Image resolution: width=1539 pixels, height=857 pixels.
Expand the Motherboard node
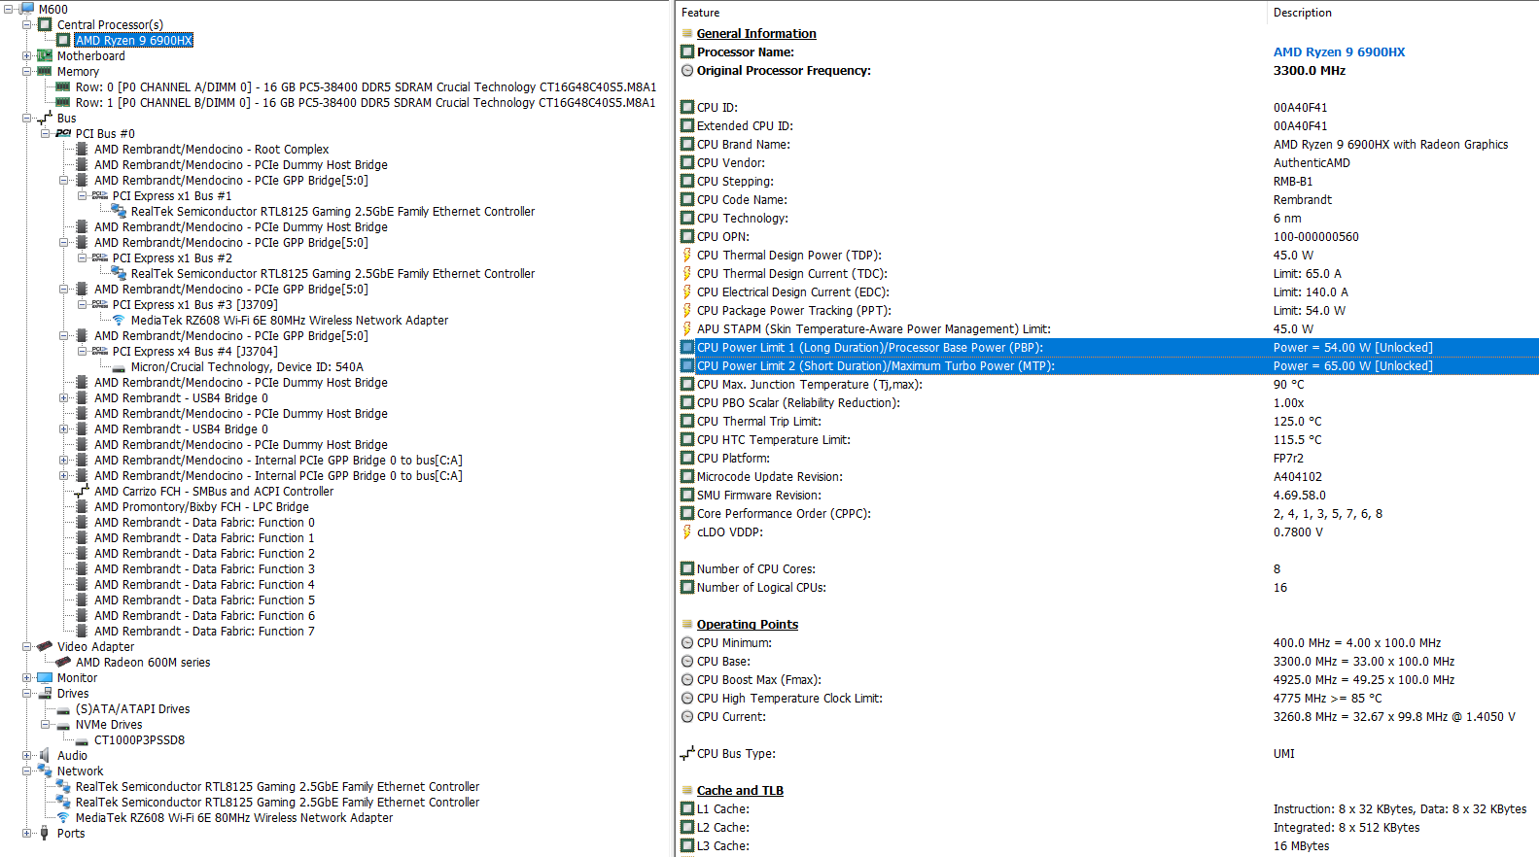pos(27,55)
